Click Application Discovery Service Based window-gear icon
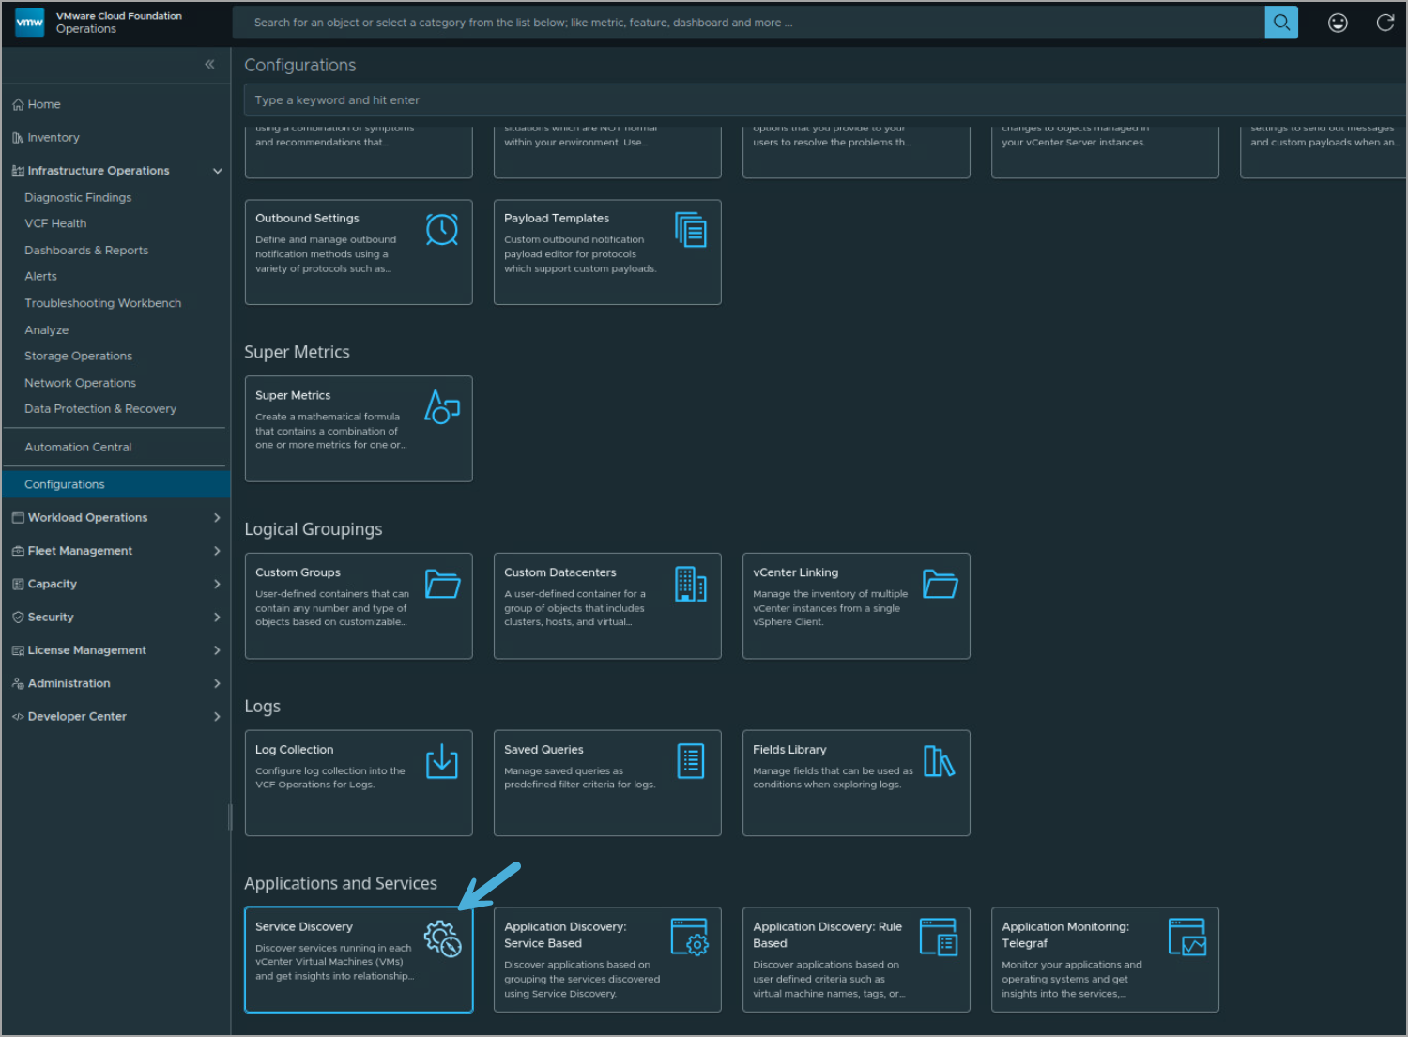The height and width of the screenshot is (1037, 1408). [x=691, y=937]
